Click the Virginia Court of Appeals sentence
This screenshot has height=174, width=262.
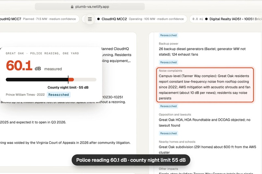point(65,143)
